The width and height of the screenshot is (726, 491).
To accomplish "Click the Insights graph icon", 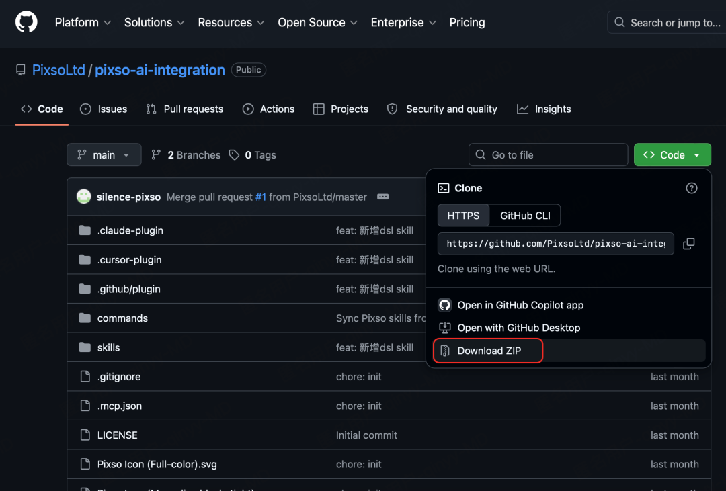I will pyautogui.click(x=523, y=109).
